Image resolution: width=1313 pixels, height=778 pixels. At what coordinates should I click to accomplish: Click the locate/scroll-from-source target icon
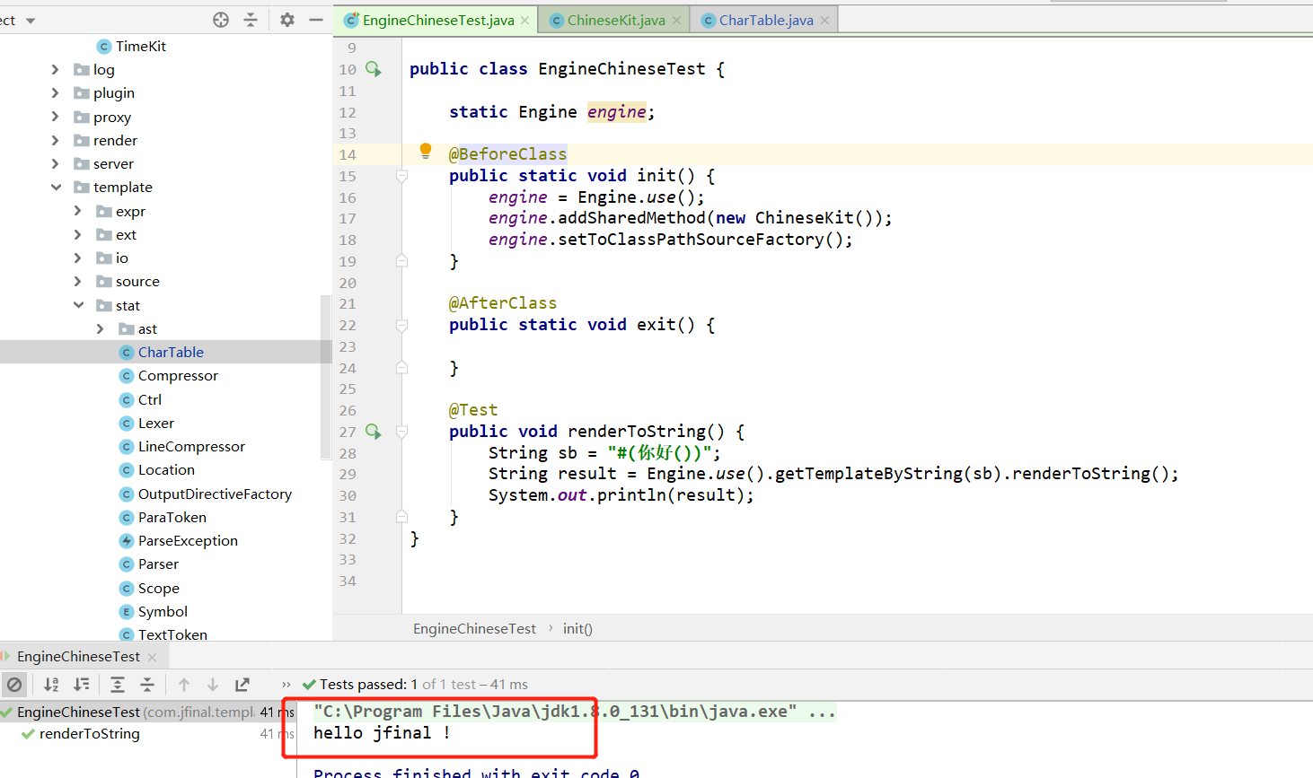pos(221,20)
